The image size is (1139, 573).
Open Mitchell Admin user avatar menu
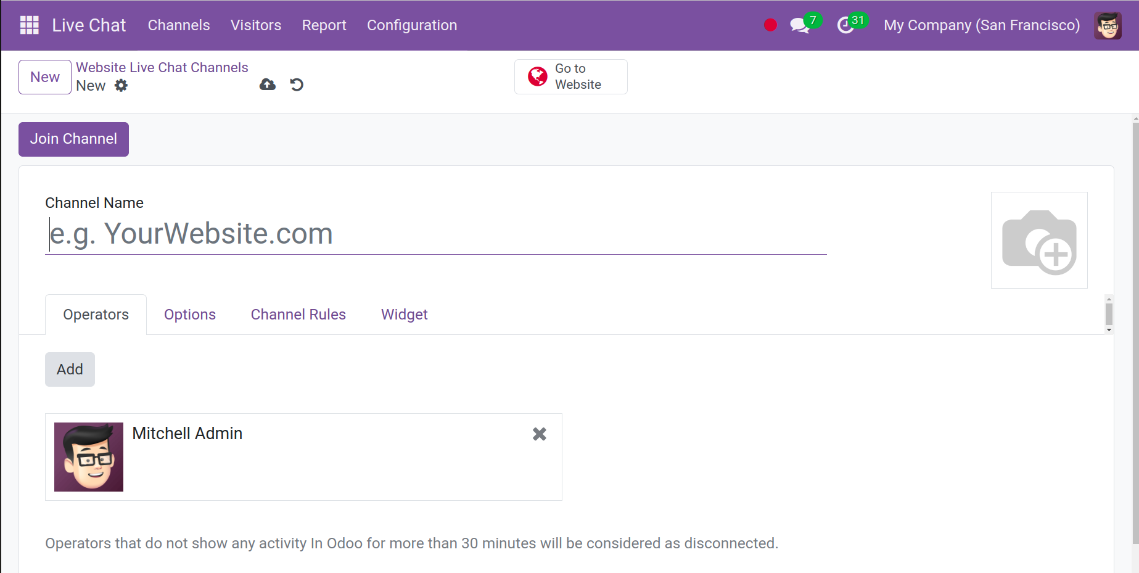[1108, 25]
